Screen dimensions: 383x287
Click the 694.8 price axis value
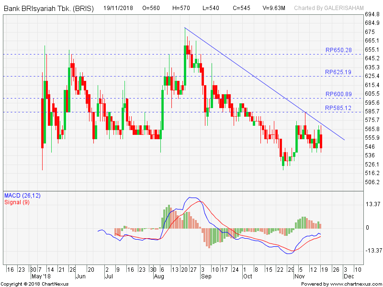click(x=373, y=15)
